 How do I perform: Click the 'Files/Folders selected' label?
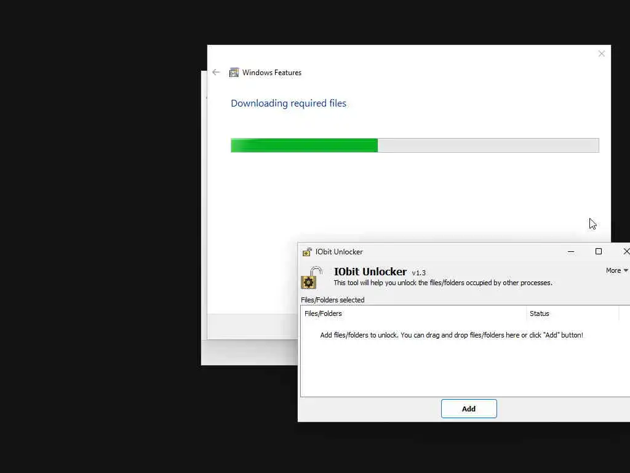(x=333, y=300)
